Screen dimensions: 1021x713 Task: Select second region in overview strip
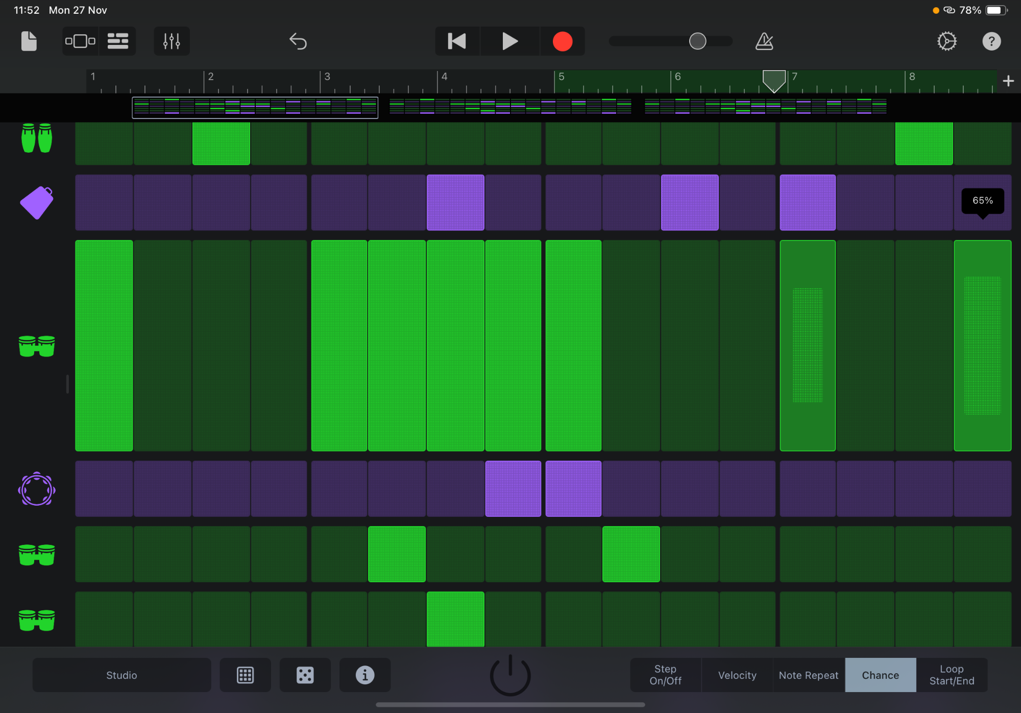(510, 106)
